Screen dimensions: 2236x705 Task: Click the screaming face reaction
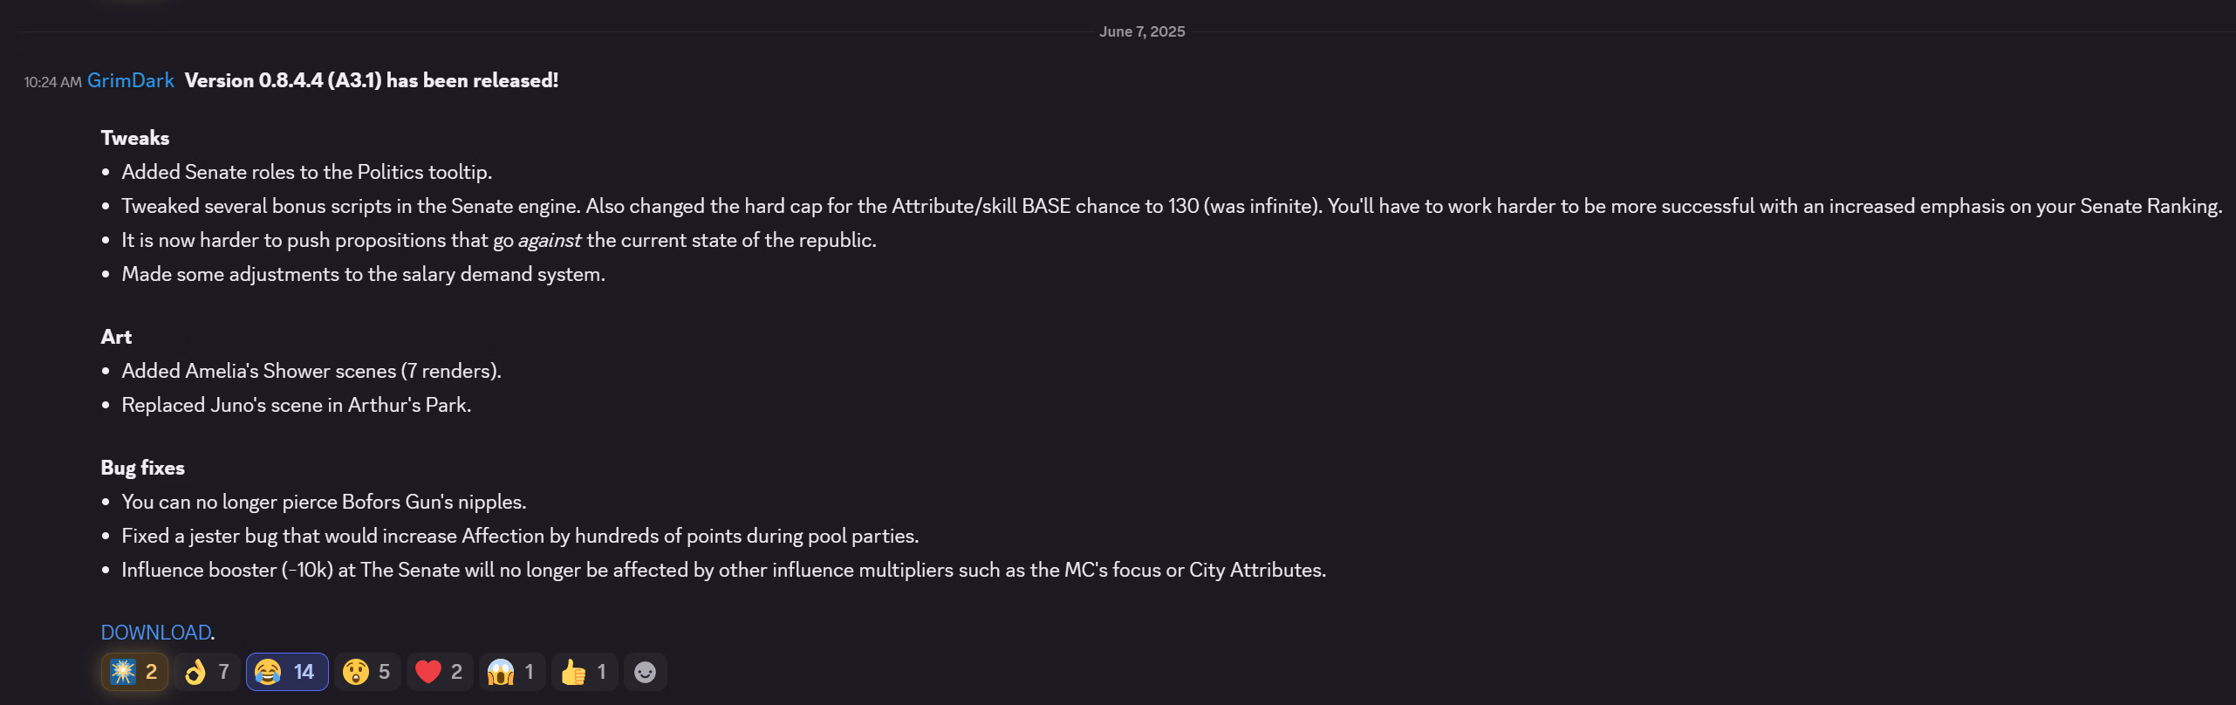tap(512, 672)
